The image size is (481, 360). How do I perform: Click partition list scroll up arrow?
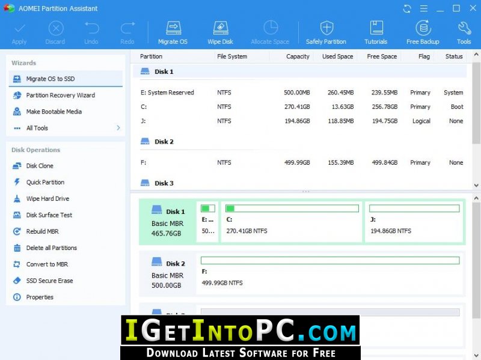pyautogui.click(x=476, y=55)
